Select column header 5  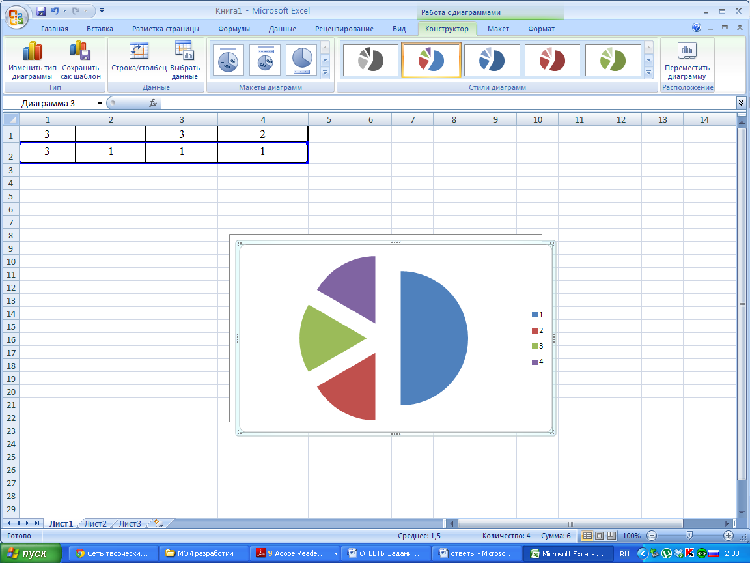329,119
